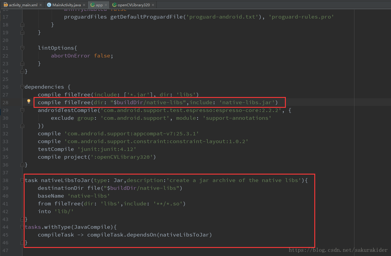Click line number 37 in the gutter
The width and height of the screenshot is (391, 256).
[x=5, y=172]
